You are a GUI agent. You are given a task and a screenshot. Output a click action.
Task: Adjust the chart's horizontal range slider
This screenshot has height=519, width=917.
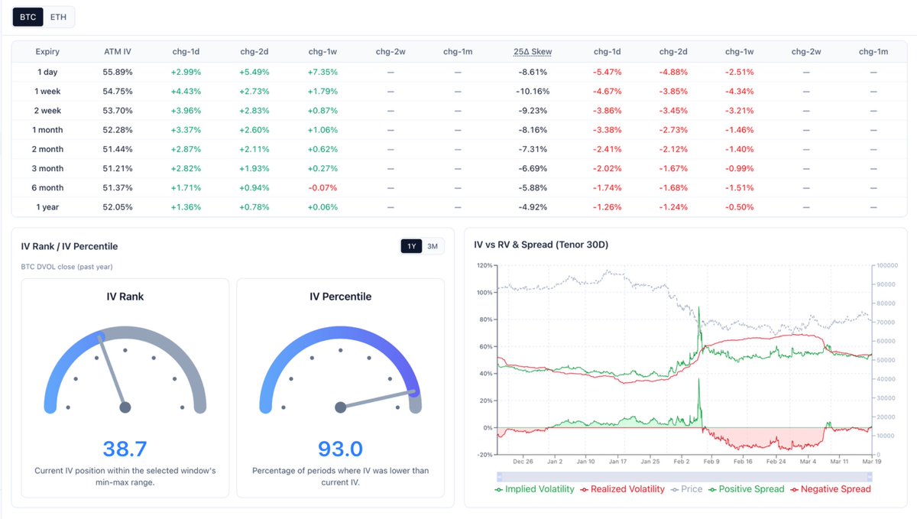[x=684, y=476]
